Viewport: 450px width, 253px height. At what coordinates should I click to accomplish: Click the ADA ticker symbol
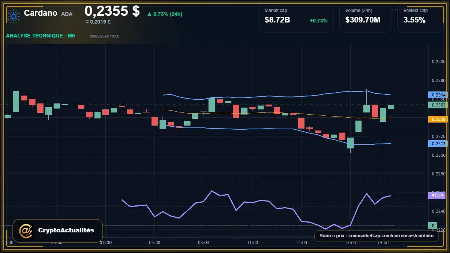click(x=67, y=14)
